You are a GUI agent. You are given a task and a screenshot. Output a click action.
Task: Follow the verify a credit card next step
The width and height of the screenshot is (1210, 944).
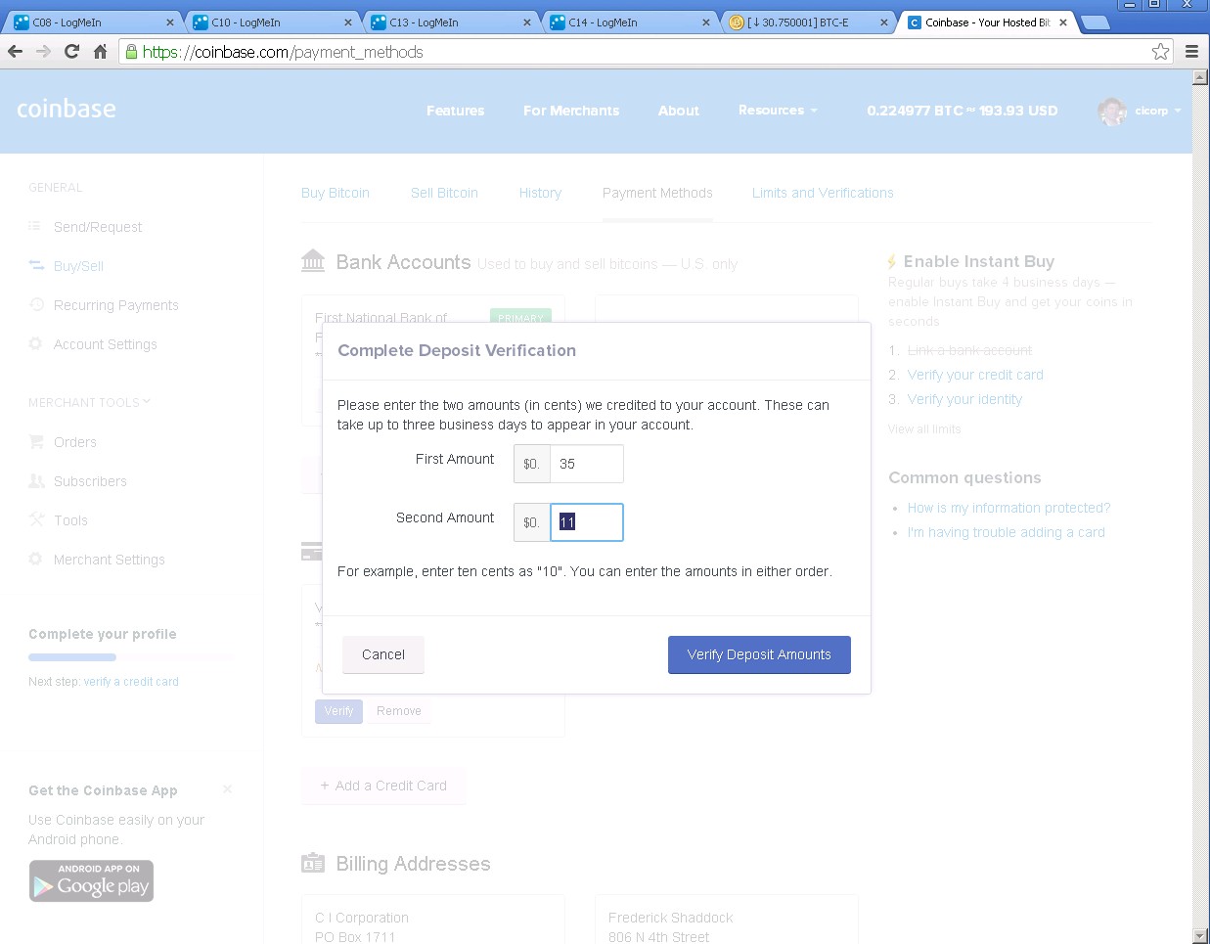pyautogui.click(x=131, y=682)
